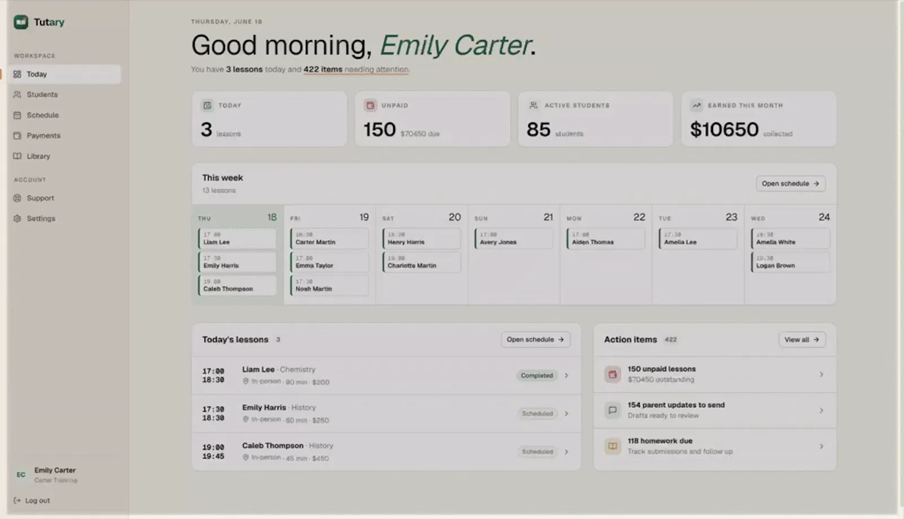The width and height of the screenshot is (904, 519).
Task: Open Library in the sidebar
Action: [64, 156]
